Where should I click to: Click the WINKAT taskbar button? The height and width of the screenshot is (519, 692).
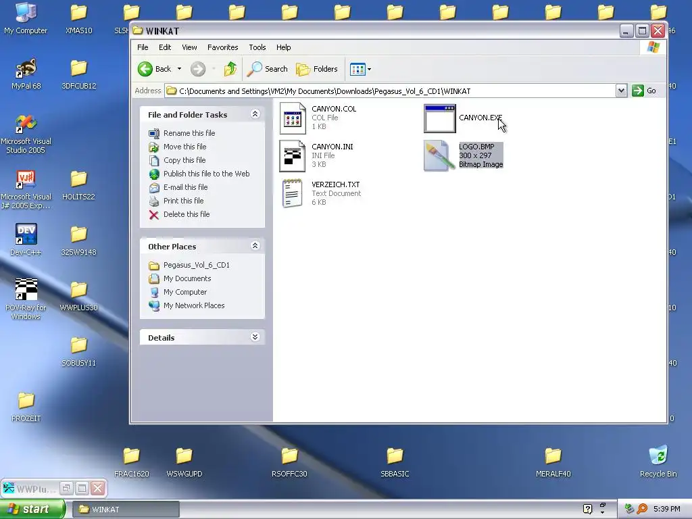click(x=126, y=510)
